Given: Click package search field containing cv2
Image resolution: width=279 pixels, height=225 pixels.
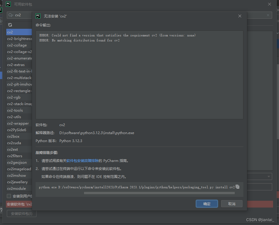Looking at the screenshot, I should click(20, 15).
